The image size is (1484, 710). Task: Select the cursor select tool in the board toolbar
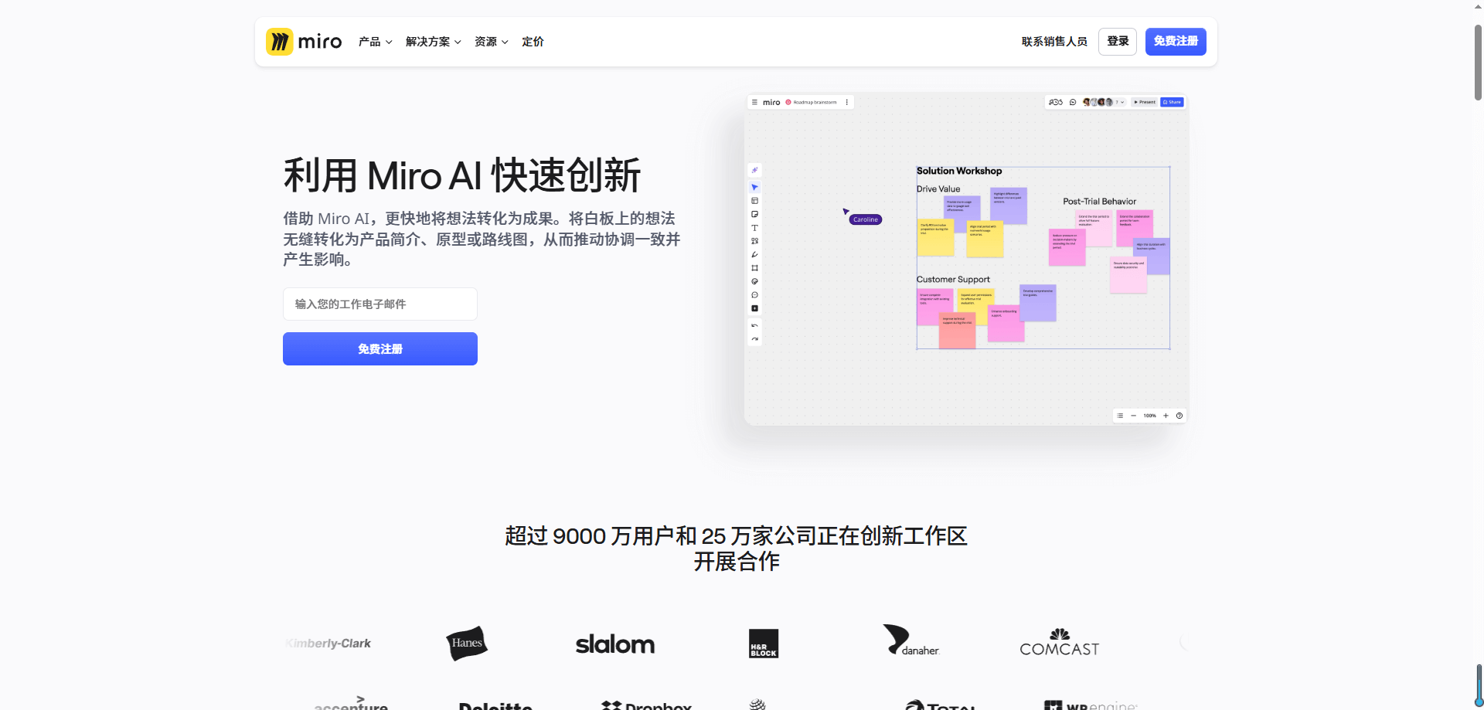(754, 187)
